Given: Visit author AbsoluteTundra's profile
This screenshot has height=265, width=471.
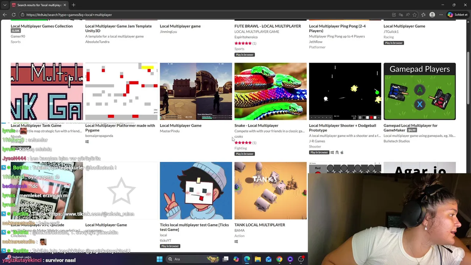Looking at the screenshot, I should click(x=97, y=42).
